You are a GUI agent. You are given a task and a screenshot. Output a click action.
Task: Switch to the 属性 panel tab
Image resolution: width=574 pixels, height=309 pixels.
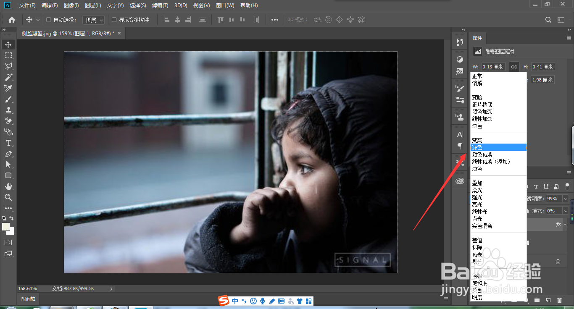coord(477,38)
